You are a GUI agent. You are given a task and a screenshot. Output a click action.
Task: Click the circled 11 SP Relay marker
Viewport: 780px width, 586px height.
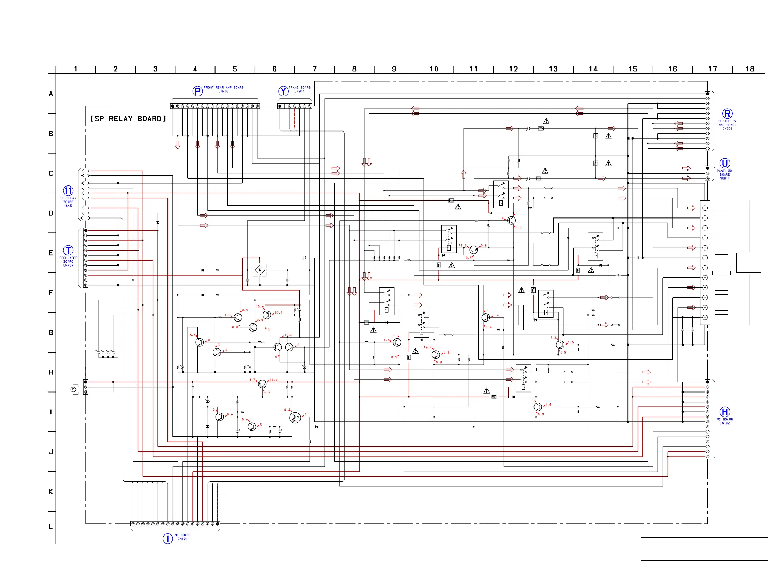pos(68,191)
